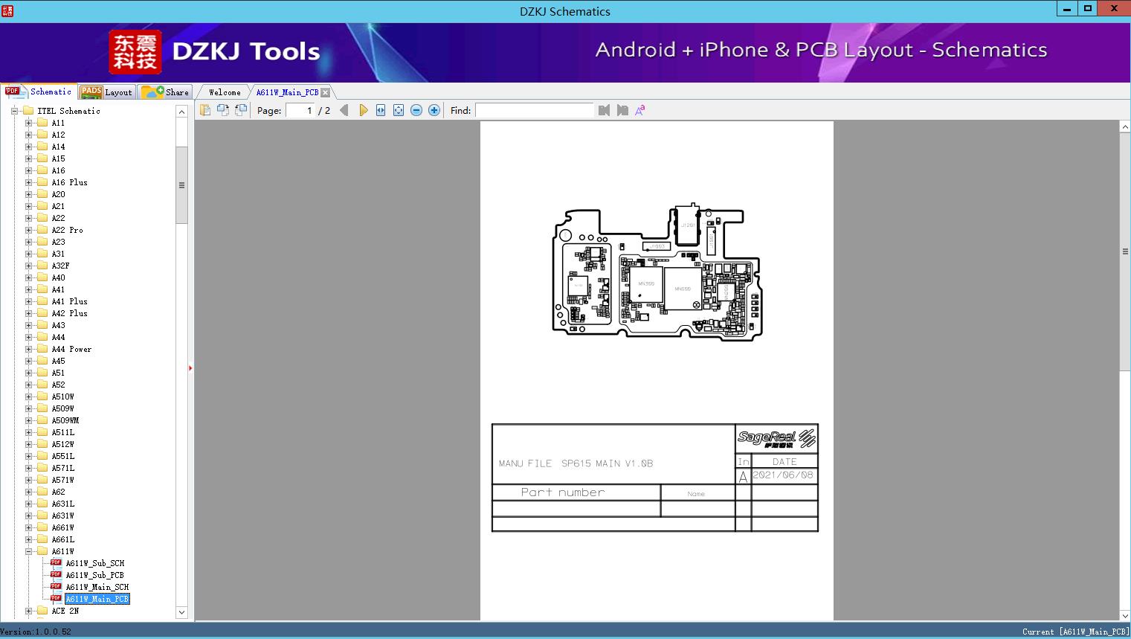Viewport: 1131px width, 639px height.
Task: Open the Welcome document tab
Action: (225, 92)
